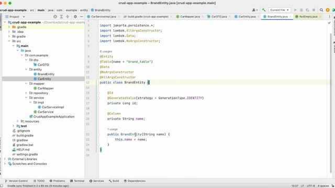The image size is (335, 188).
Task: Select CarDTO in project tree
Action: pyautogui.click(x=43, y=65)
